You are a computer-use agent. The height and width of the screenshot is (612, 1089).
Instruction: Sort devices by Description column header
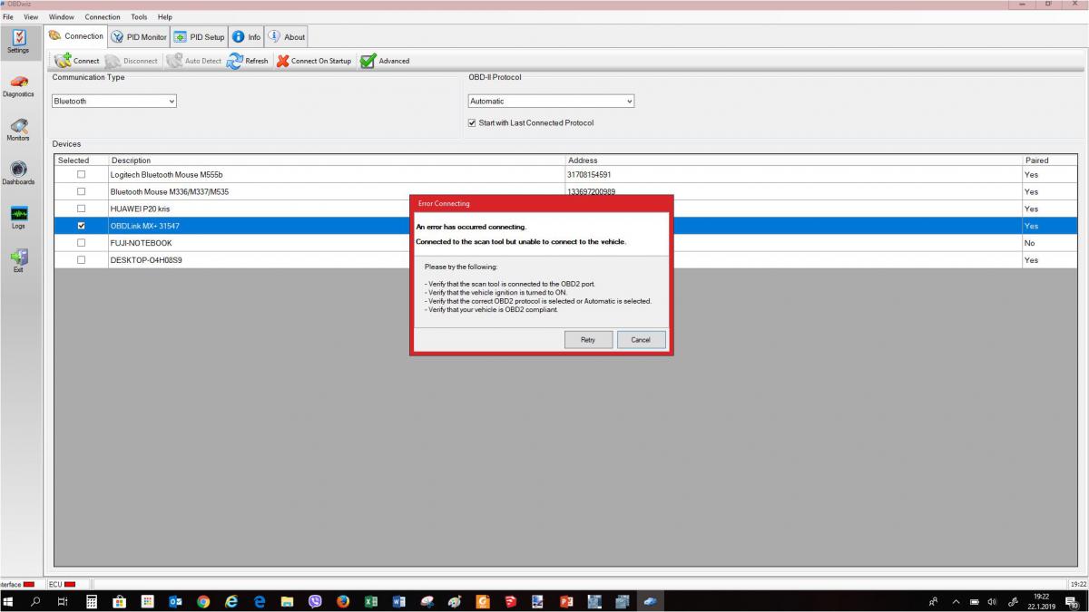tap(337, 160)
